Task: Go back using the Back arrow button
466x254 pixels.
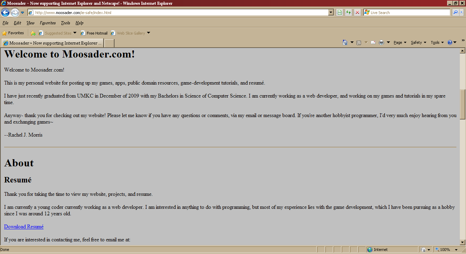Action: (5, 13)
